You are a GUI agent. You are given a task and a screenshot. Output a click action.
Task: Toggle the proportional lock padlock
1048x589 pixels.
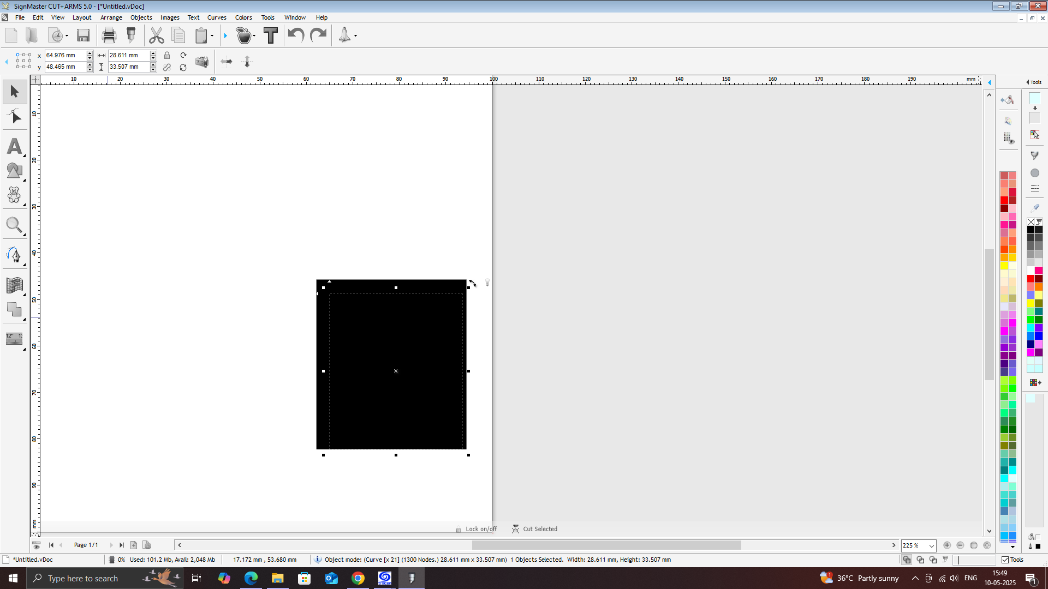click(x=167, y=55)
